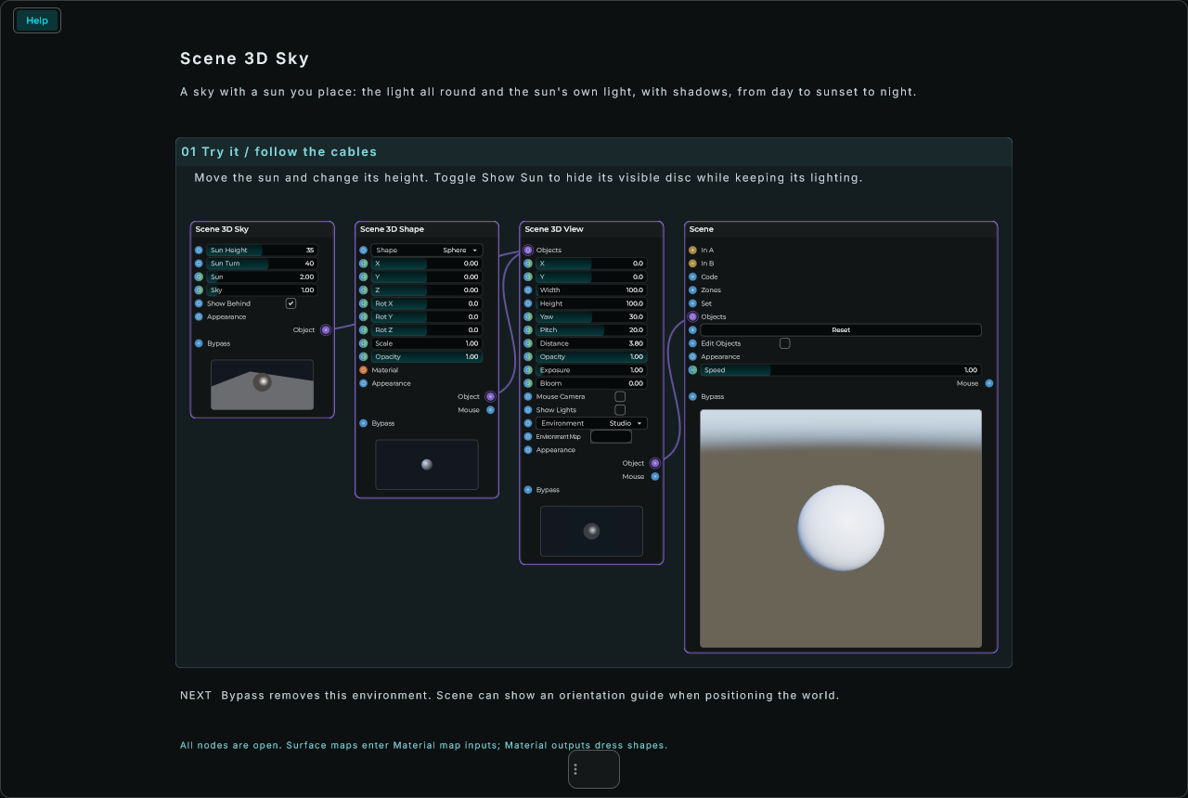This screenshot has width=1188, height=798.
Task: Adjust the Speed slider on Scene
Action: coord(841,370)
